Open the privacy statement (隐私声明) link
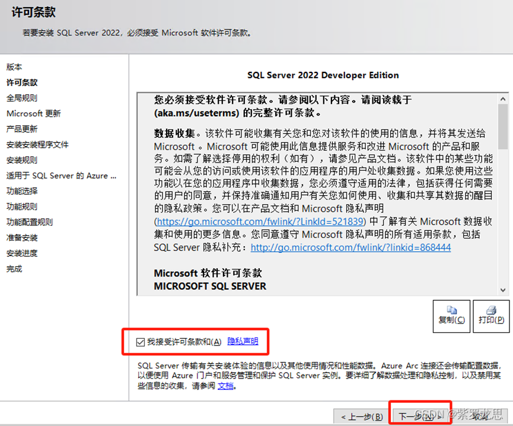This screenshot has height=426, width=513. coord(243,341)
